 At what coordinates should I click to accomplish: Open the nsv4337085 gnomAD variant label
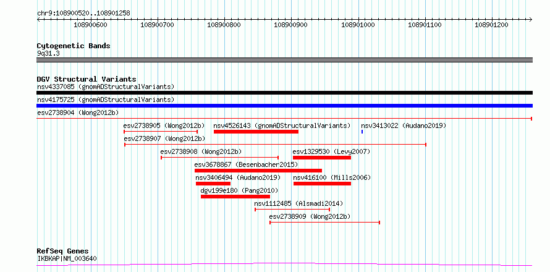[x=106, y=87]
